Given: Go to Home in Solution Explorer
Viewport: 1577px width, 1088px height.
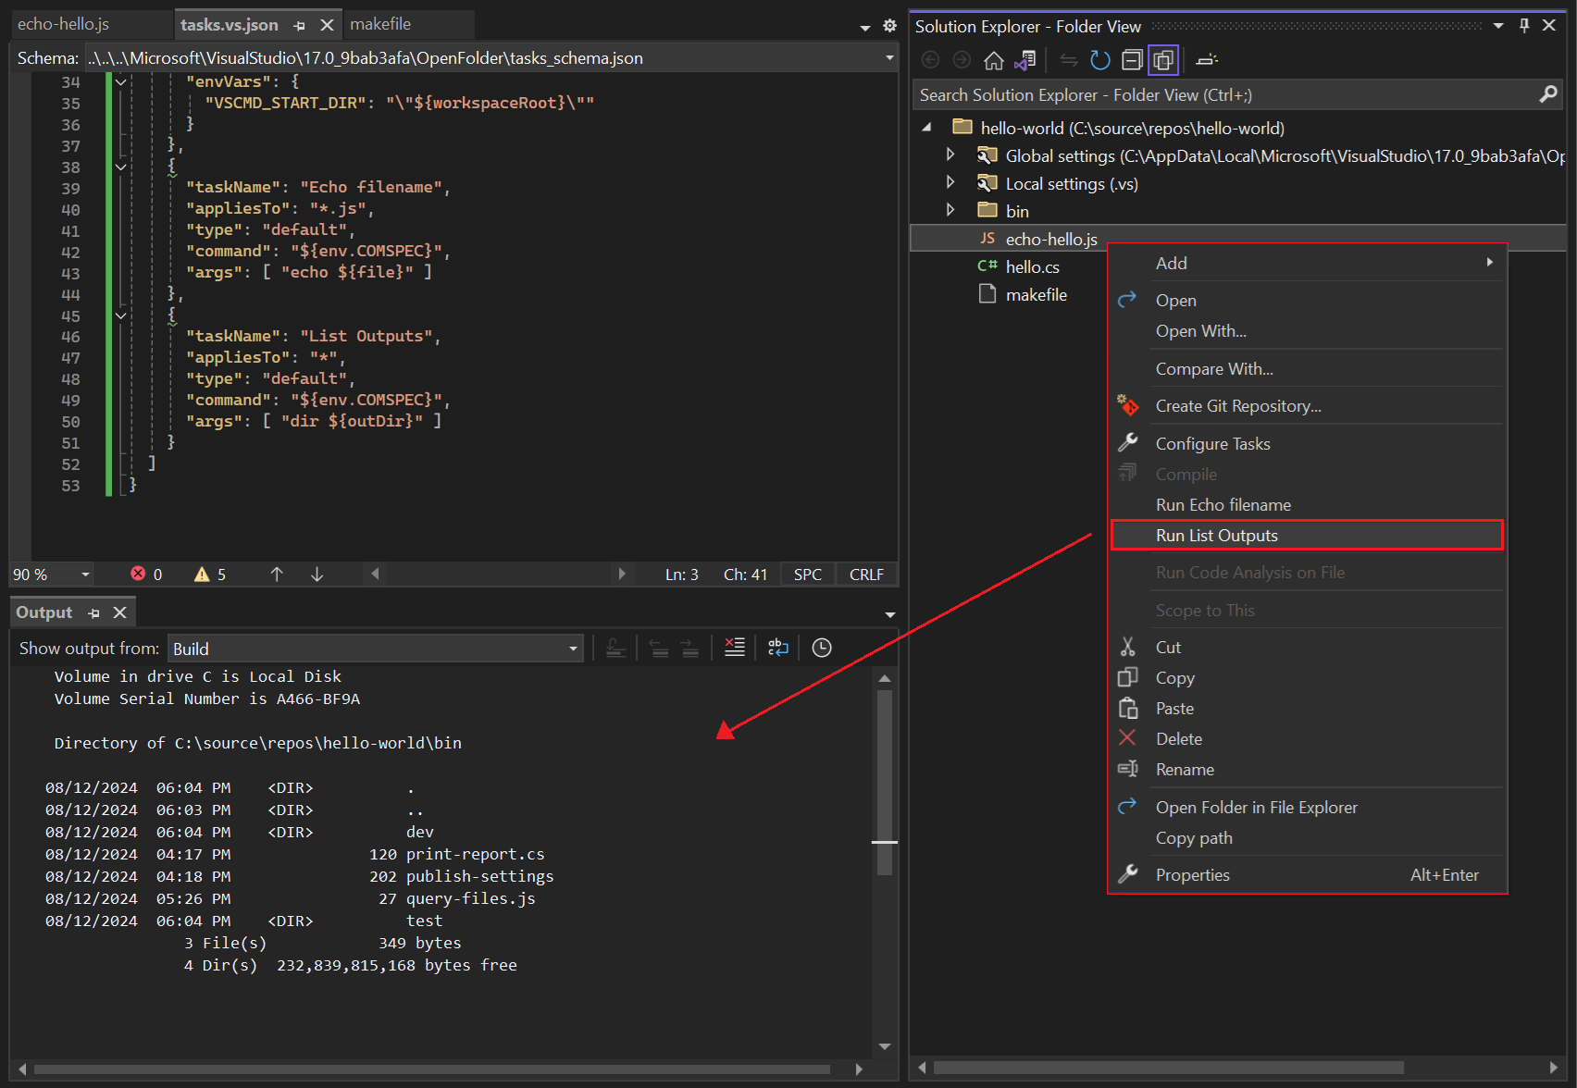Looking at the screenshot, I should [994, 59].
